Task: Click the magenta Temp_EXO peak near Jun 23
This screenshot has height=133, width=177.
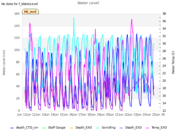Action: pyautogui.click(x=132, y=19)
